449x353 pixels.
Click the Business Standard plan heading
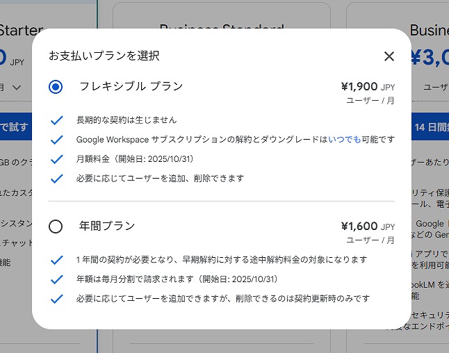coord(221,27)
